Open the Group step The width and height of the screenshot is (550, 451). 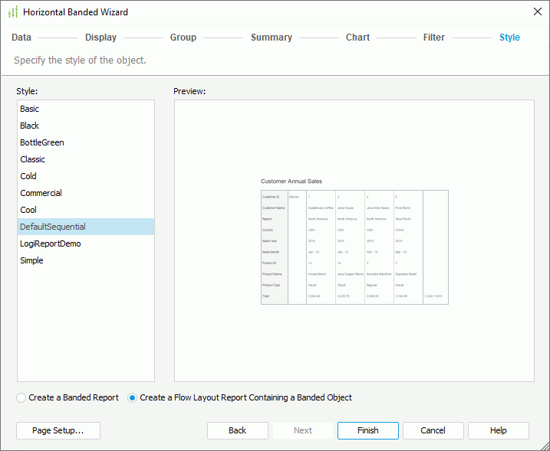tap(183, 38)
